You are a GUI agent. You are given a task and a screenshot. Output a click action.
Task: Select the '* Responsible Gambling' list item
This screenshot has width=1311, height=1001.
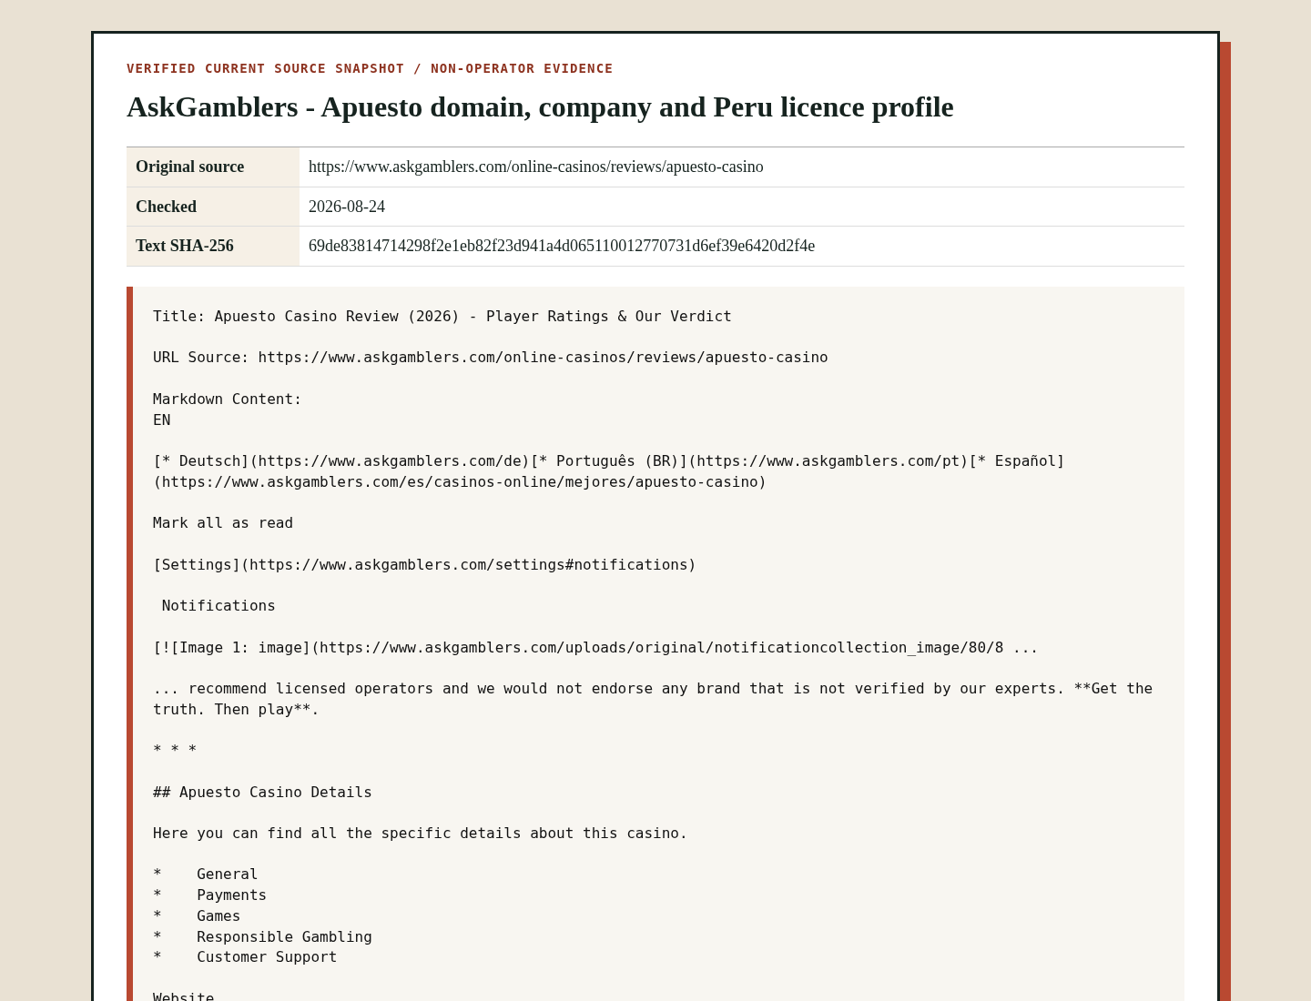click(262, 936)
